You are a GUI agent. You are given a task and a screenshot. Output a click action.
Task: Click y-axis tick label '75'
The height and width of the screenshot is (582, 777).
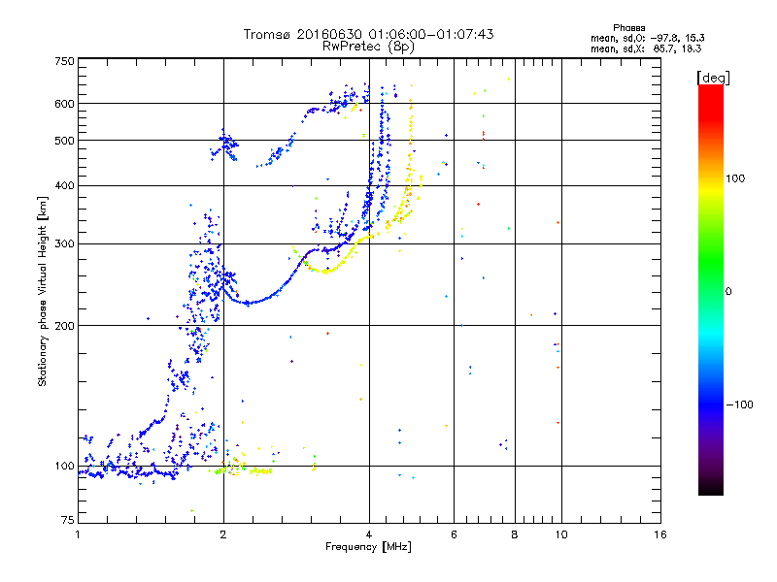point(68,520)
